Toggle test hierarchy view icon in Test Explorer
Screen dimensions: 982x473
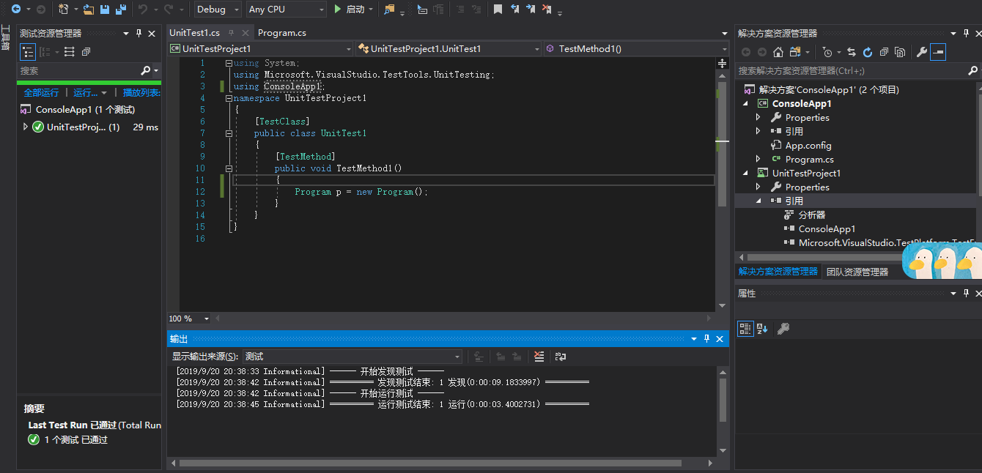pyautogui.click(x=27, y=52)
